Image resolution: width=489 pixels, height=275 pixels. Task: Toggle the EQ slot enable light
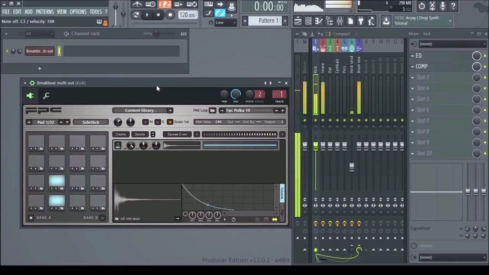coord(485,56)
